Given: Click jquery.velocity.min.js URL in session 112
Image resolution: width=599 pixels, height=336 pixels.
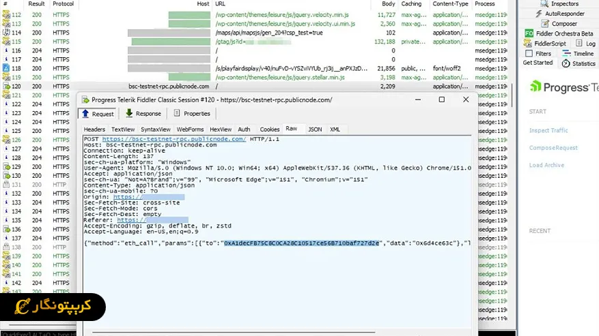Looking at the screenshot, I should 282,15.
